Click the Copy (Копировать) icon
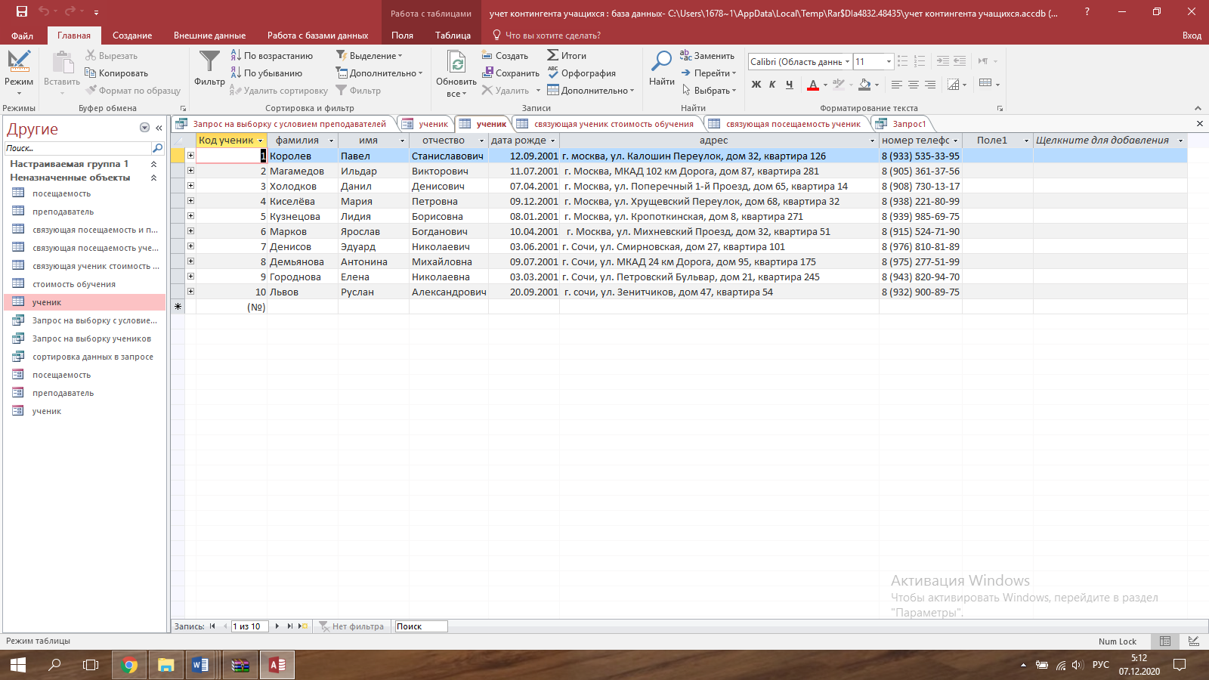This screenshot has width=1209, height=680. tap(91, 73)
